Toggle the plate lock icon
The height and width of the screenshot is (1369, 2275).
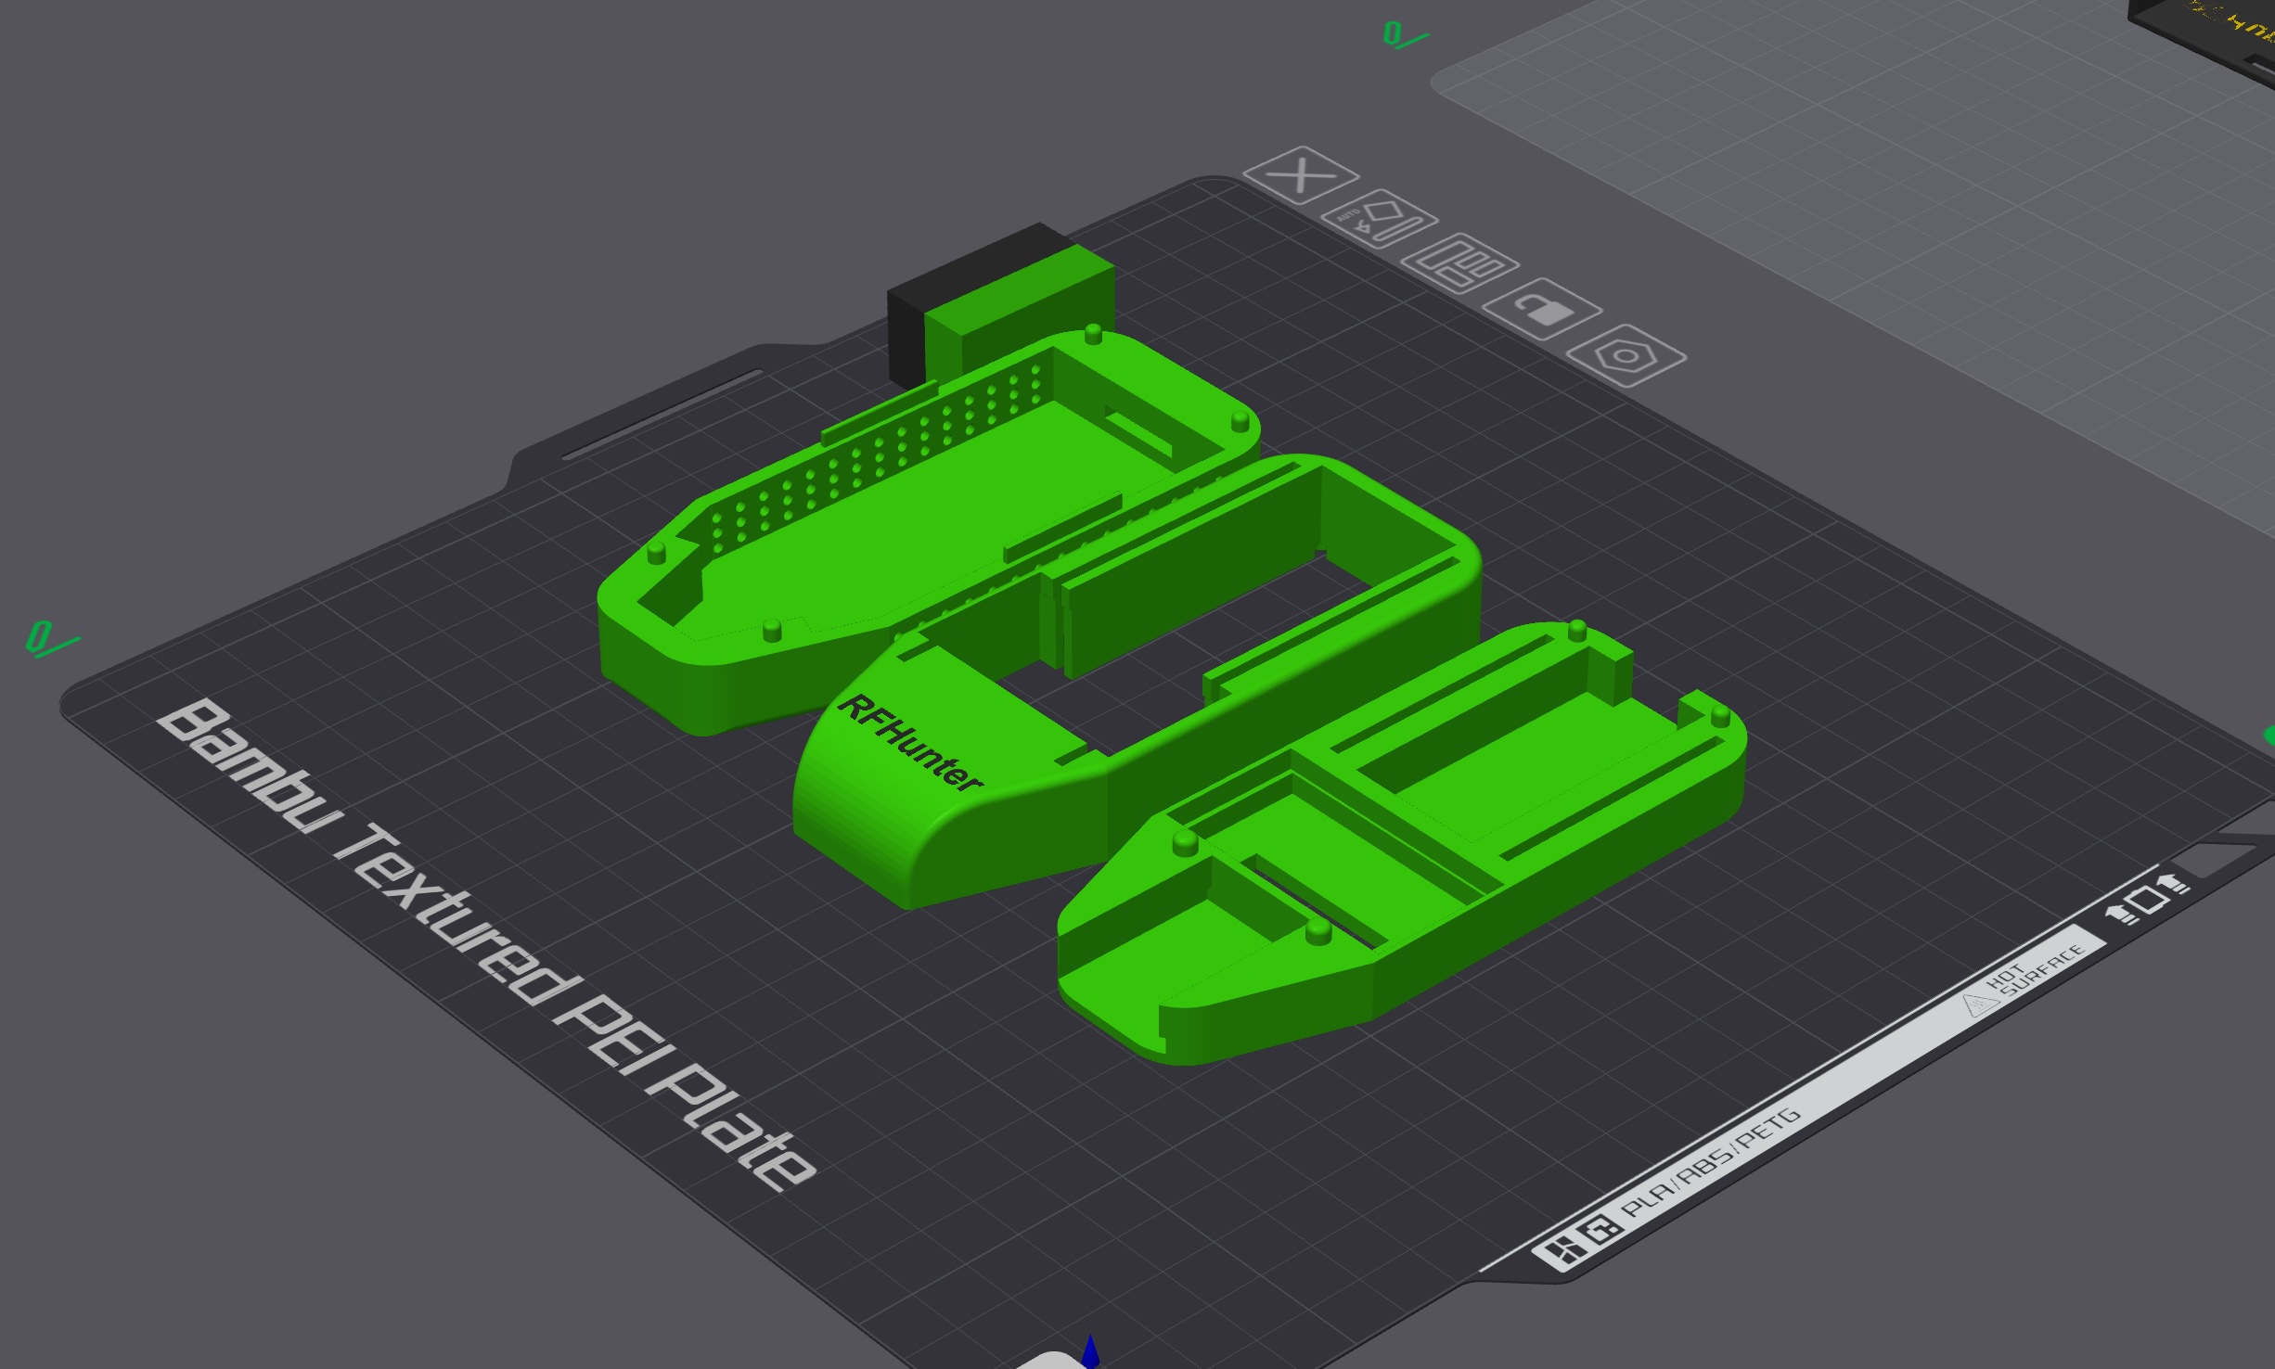coord(1542,309)
